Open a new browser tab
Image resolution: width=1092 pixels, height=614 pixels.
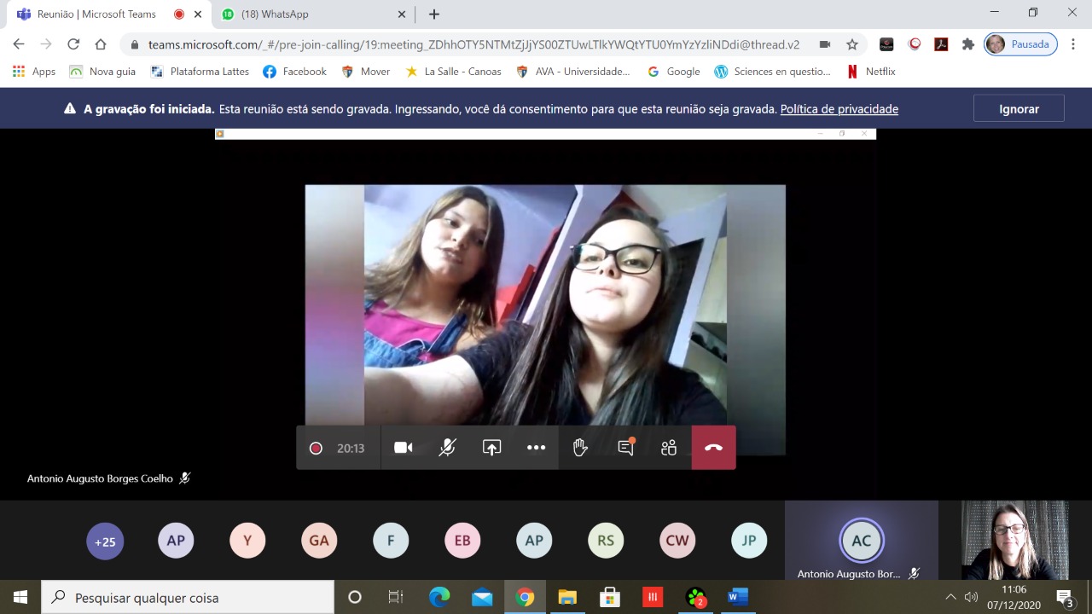tap(434, 14)
